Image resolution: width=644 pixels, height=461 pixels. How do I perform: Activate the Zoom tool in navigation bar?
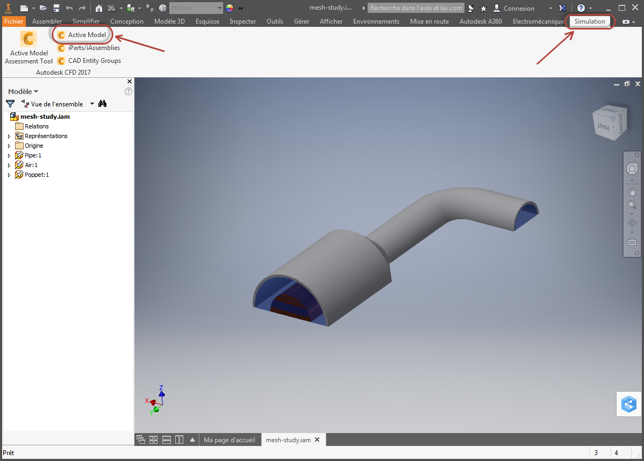tap(632, 204)
